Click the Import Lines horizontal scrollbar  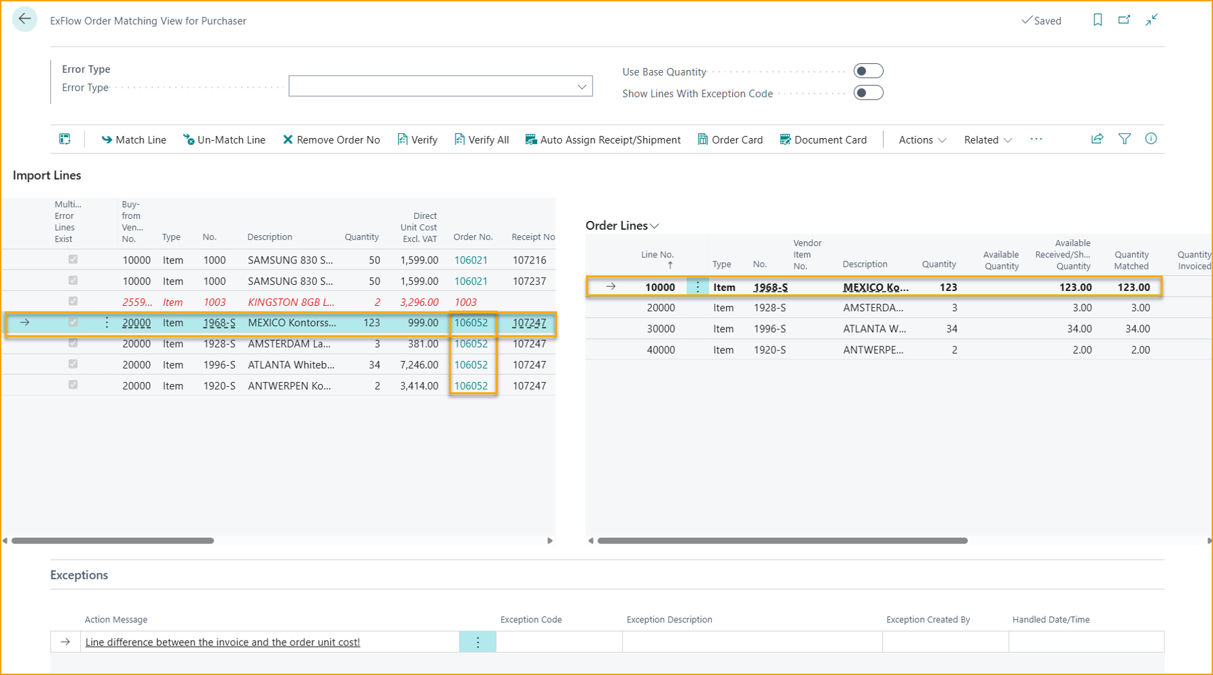113,540
